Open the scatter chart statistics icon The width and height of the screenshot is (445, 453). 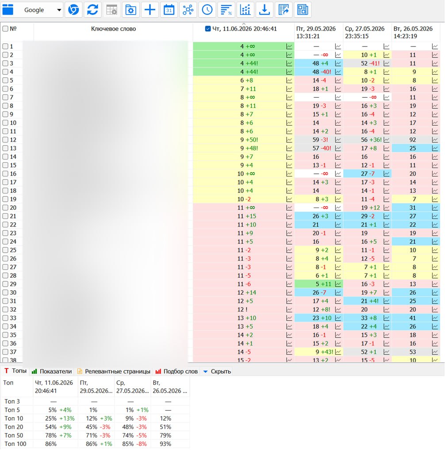[x=245, y=10]
